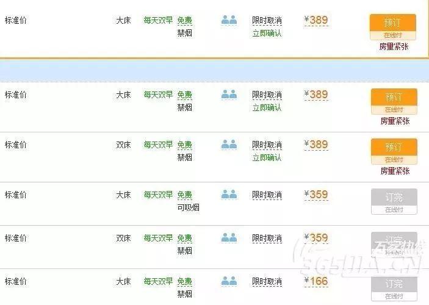Click occupancy icon in 双床 389 row
This screenshot has height=305, width=429.
click(x=229, y=145)
